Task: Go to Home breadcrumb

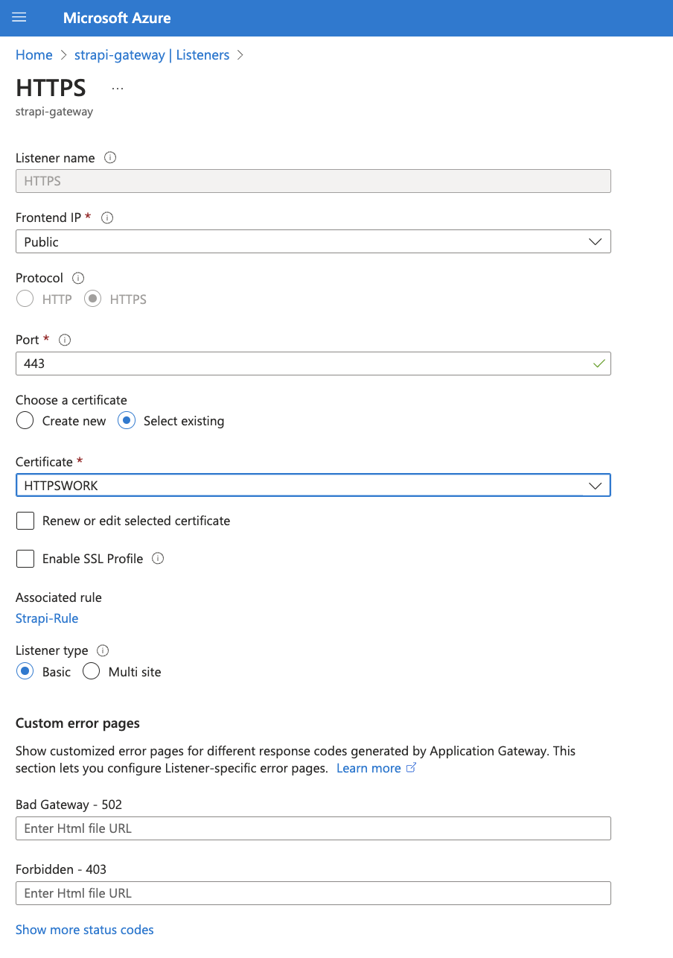Action: [x=34, y=54]
